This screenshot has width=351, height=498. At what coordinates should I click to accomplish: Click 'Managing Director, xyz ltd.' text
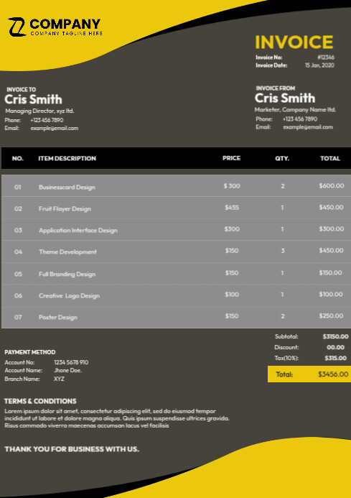pos(39,111)
